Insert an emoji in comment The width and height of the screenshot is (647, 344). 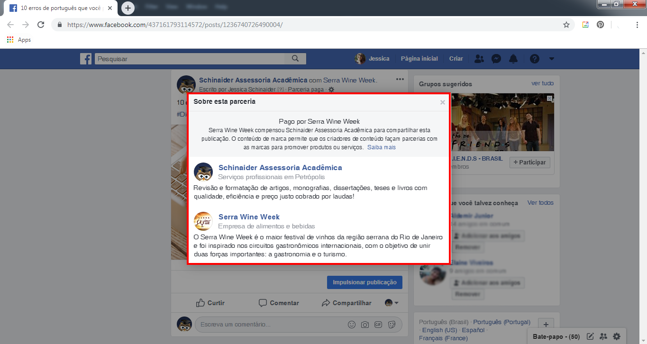coord(352,325)
